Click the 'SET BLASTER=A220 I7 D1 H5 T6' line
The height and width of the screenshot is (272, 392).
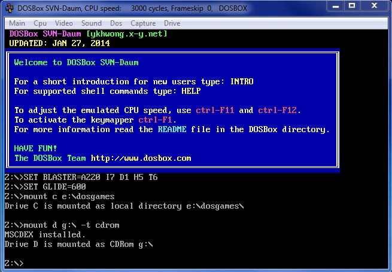[x=81, y=178]
